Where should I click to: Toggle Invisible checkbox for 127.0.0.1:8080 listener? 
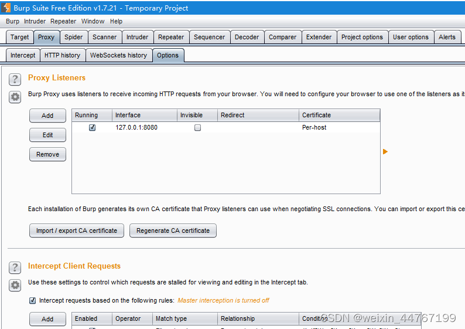point(197,127)
